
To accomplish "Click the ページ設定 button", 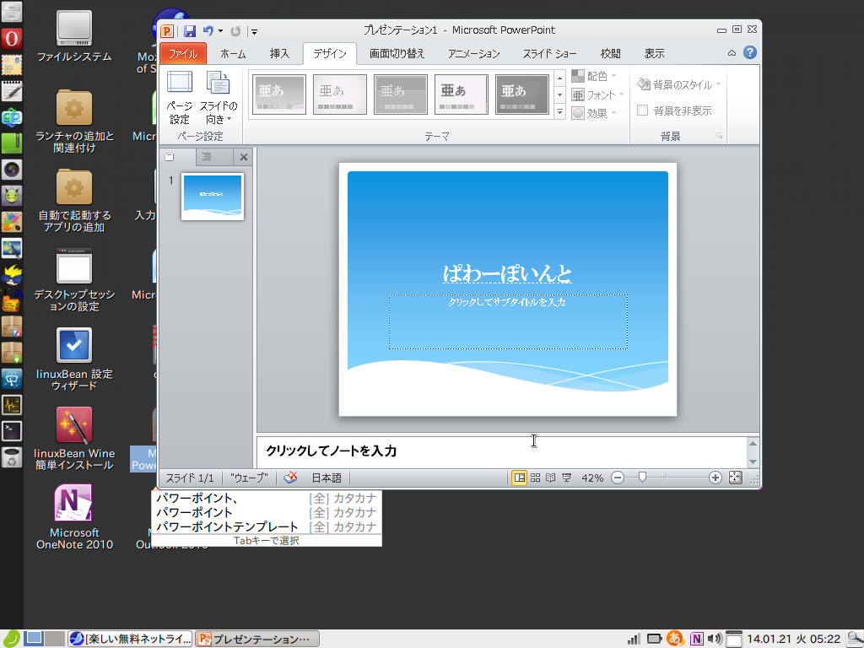I will pos(180,98).
